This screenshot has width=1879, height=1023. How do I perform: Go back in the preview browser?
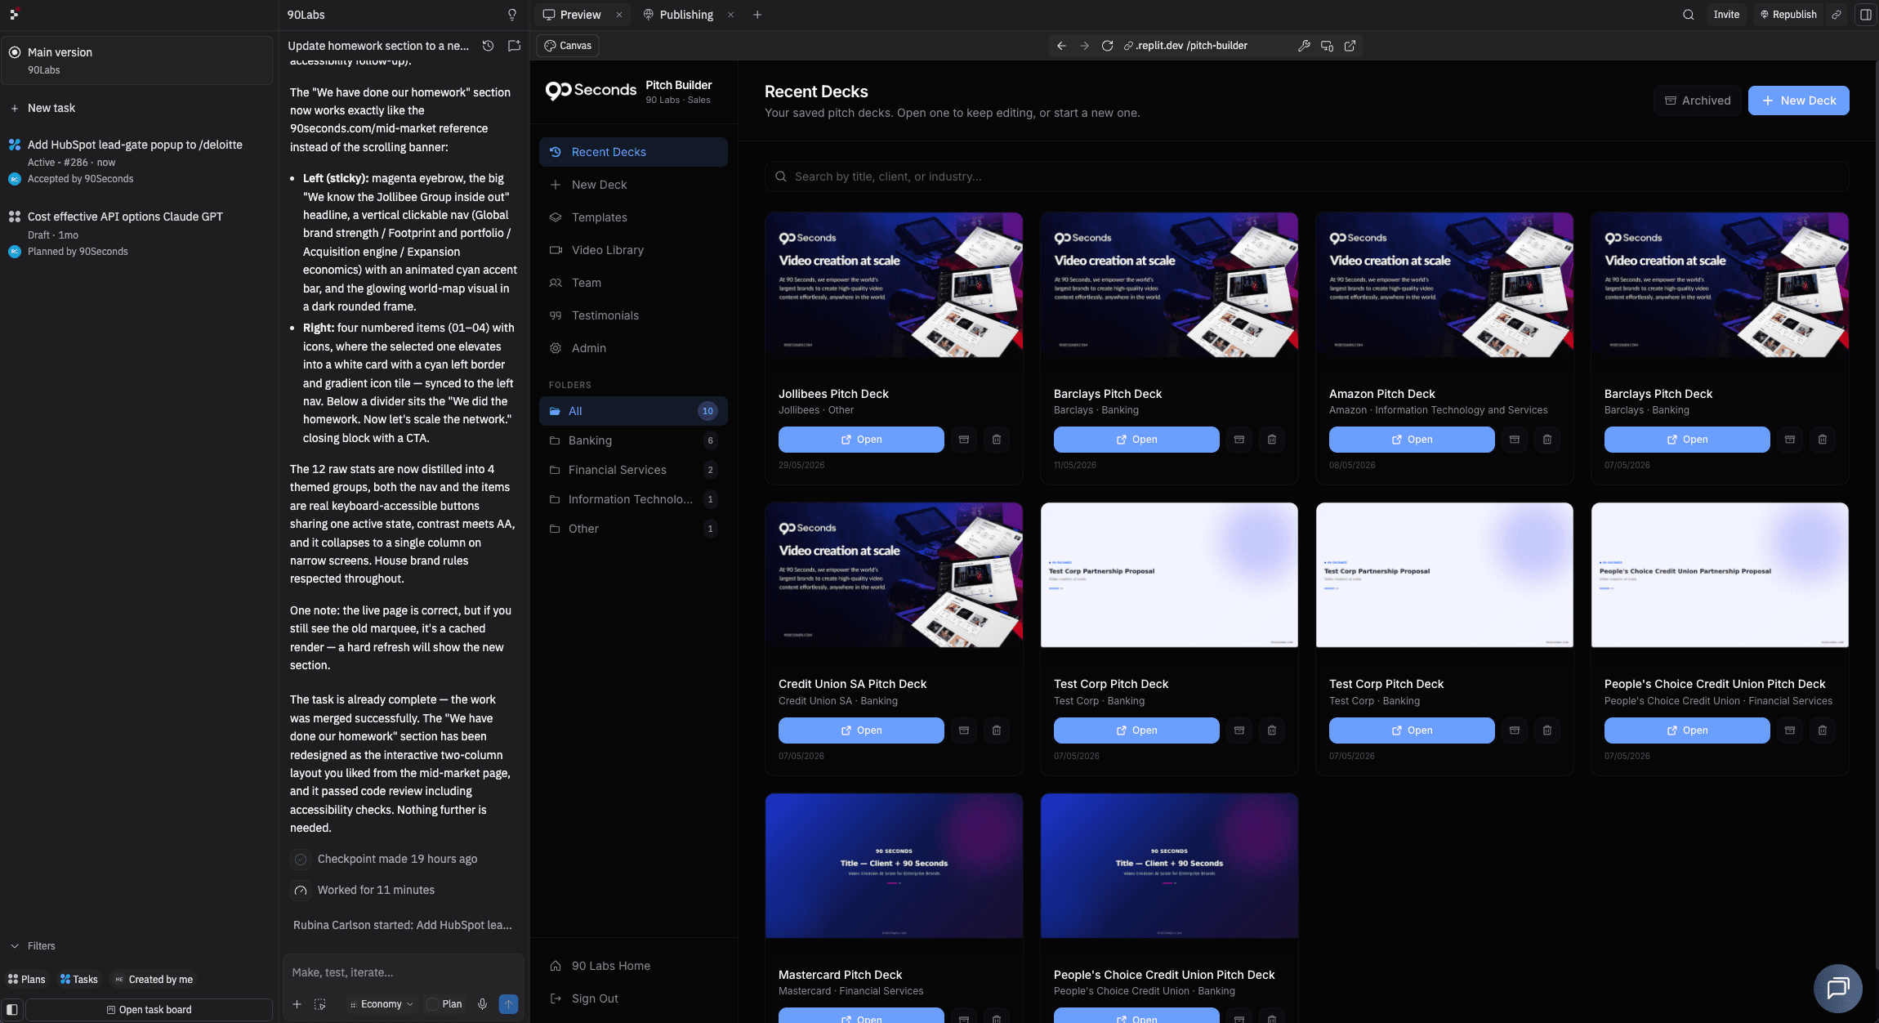click(x=1061, y=46)
